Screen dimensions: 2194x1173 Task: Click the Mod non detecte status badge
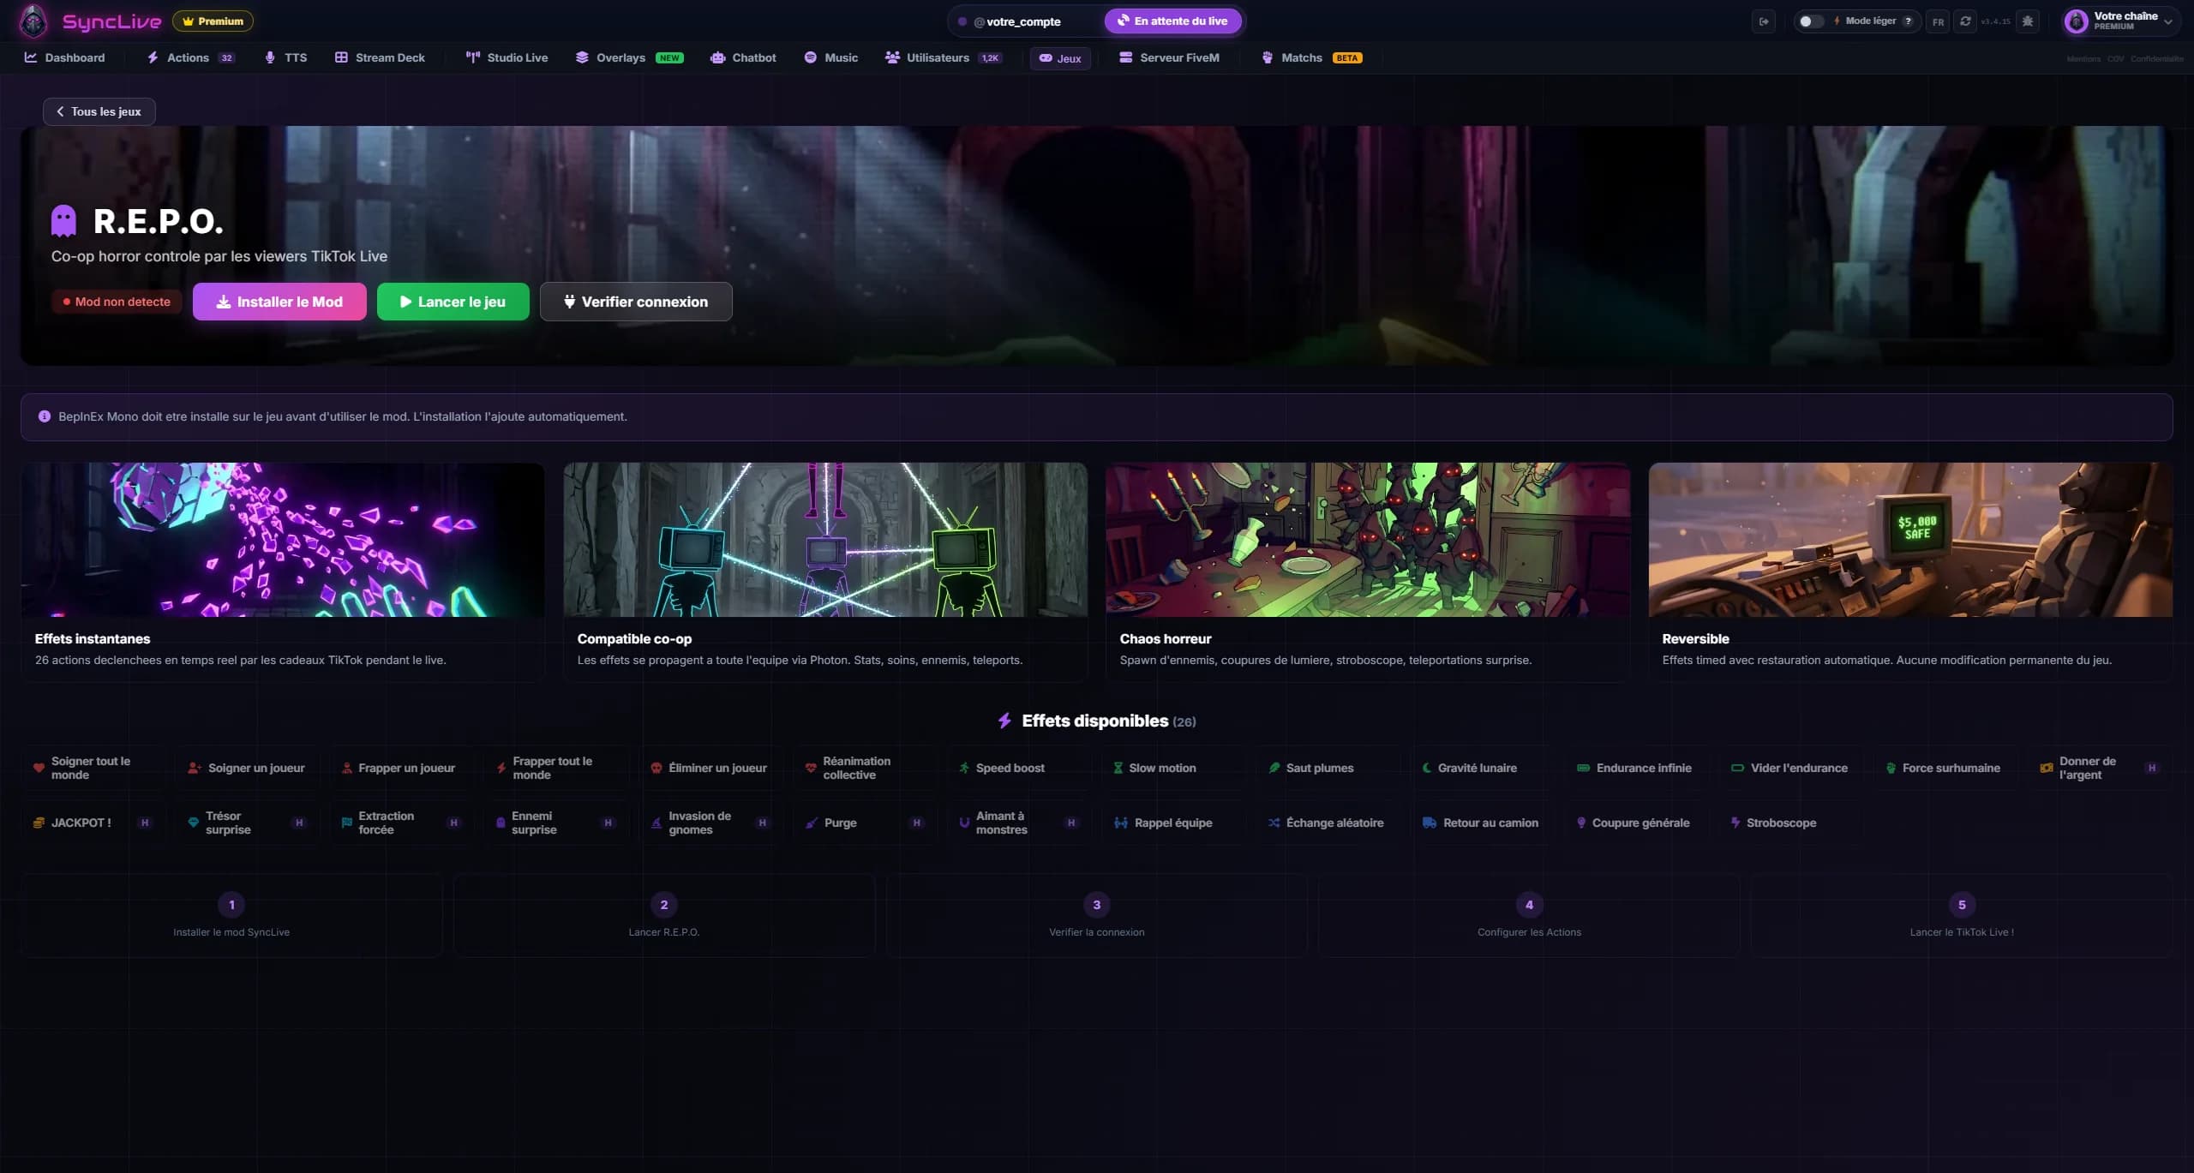pos(117,302)
